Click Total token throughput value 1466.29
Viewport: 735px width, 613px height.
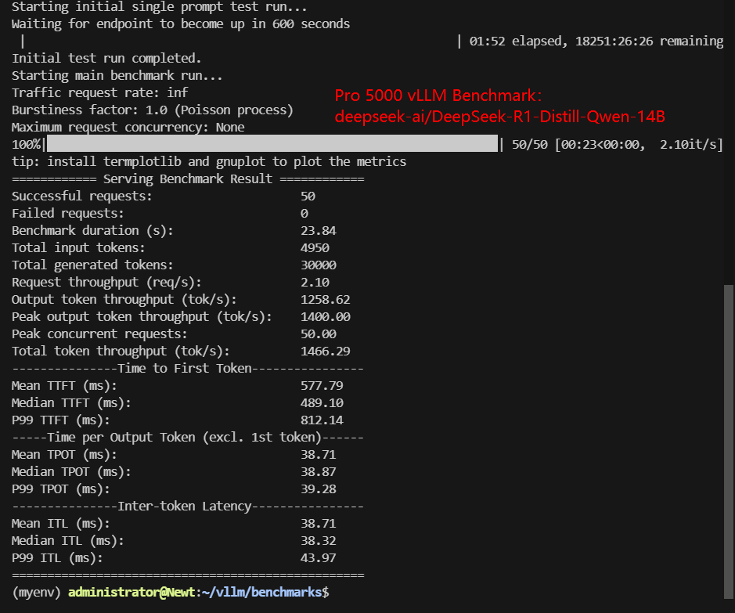click(325, 351)
